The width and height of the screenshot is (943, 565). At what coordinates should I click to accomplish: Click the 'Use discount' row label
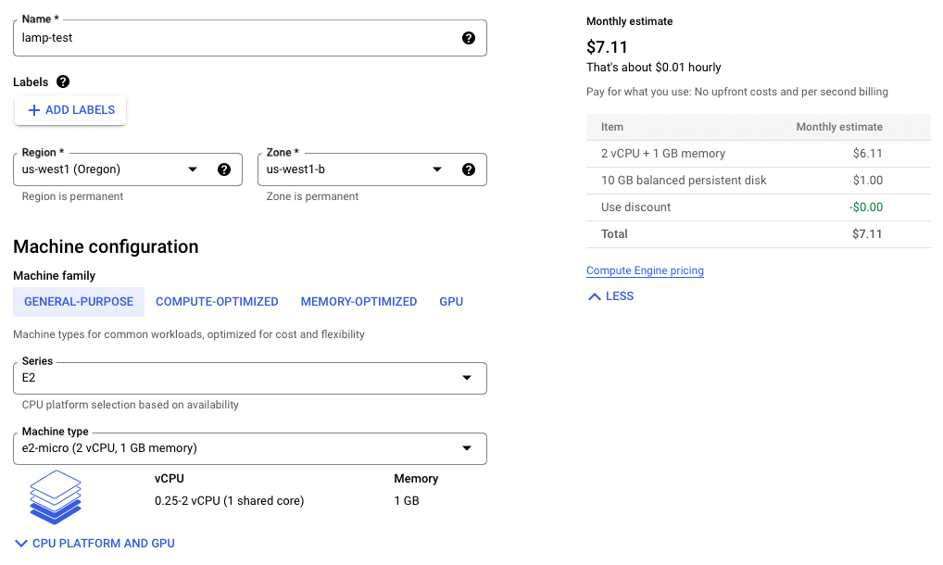click(635, 207)
